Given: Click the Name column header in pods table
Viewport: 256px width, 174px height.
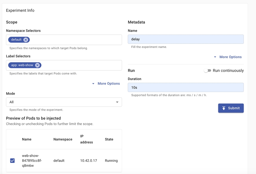Looking at the screenshot, I should point(27,139).
